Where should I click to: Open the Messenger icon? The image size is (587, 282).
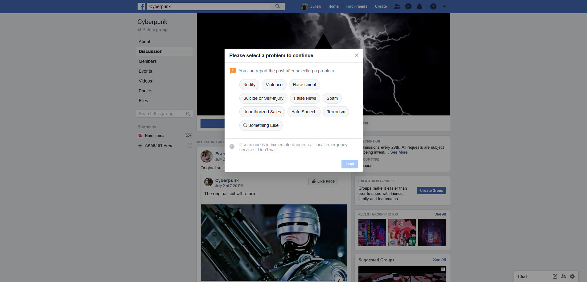tap(408, 6)
